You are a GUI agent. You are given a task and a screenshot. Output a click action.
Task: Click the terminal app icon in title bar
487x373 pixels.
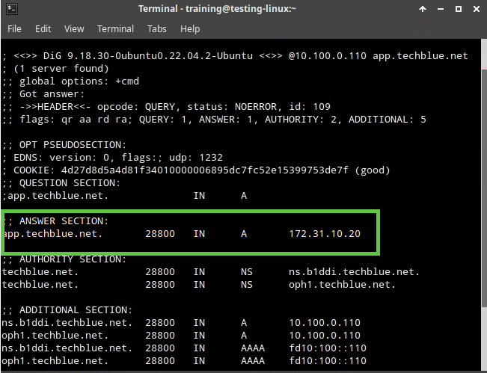point(10,8)
